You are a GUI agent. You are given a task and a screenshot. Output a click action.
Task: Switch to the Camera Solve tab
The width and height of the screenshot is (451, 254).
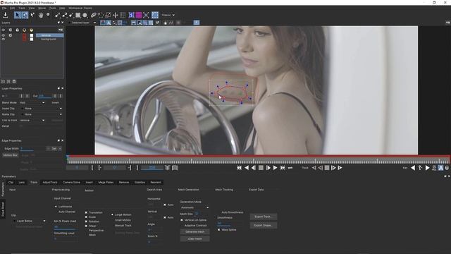[71, 182]
